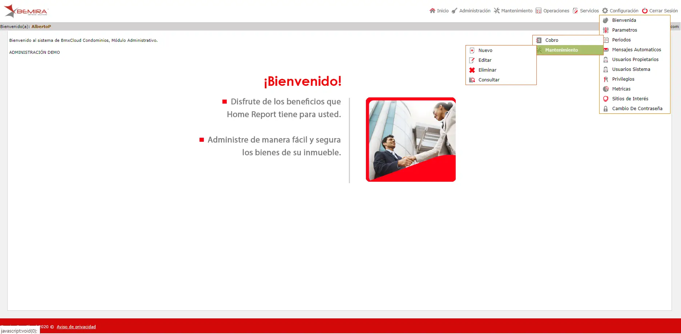The width and height of the screenshot is (681, 334).
Task: Click the Usuarios Propietarios person icon
Action: pos(606,60)
